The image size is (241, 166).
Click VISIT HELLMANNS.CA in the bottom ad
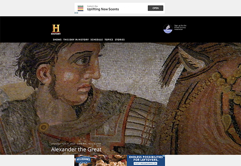(145, 163)
